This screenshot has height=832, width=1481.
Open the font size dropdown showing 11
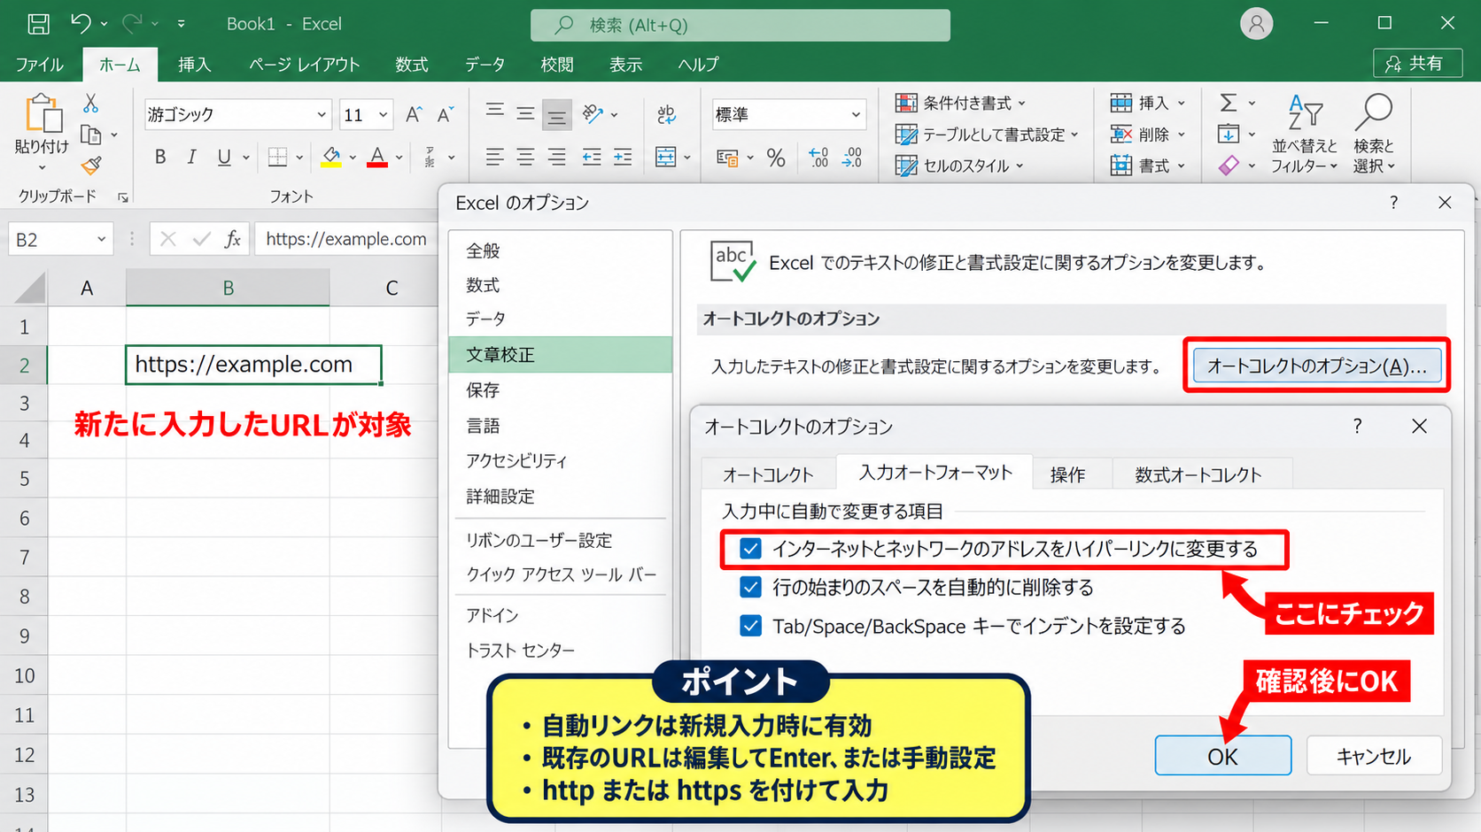coord(383,115)
